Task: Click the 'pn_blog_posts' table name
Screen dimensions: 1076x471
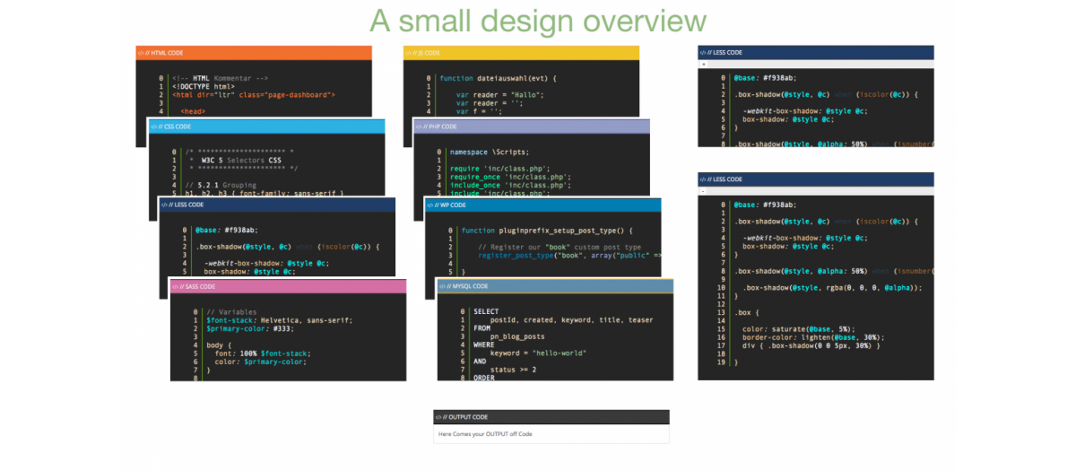Action: pyautogui.click(x=517, y=336)
